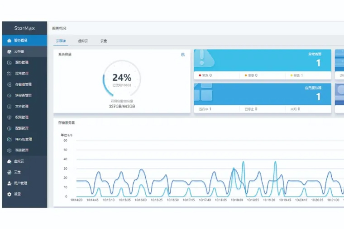Click the 文件管理 icon in the sidebar
Viewport: 344px width, 229px height.
(10, 107)
